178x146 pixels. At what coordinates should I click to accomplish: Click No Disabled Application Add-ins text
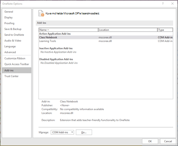pos(59,63)
